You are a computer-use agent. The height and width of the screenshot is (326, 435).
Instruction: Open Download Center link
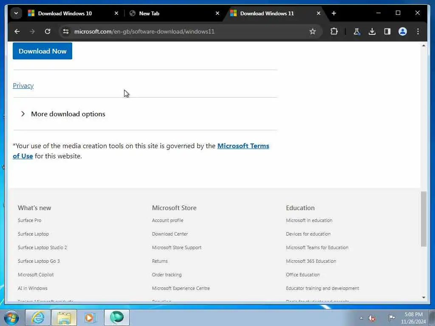[x=170, y=234]
